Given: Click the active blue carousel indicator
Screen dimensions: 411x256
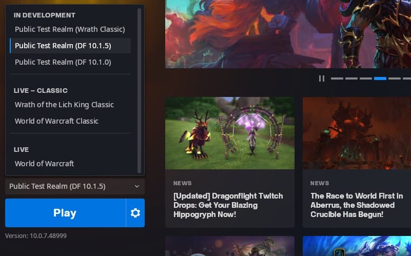Looking at the screenshot, I should pyautogui.click(x=380, y=78).
